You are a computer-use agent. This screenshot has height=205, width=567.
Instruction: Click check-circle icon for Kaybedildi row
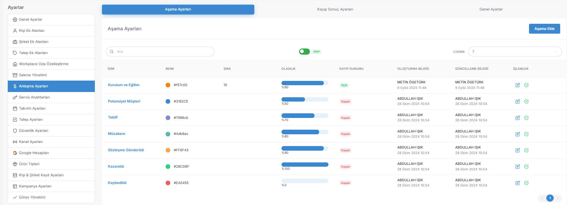coord(526,183)
